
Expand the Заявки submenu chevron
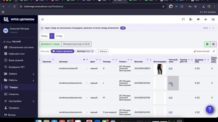pyautogui.click(x=33, y=74)
